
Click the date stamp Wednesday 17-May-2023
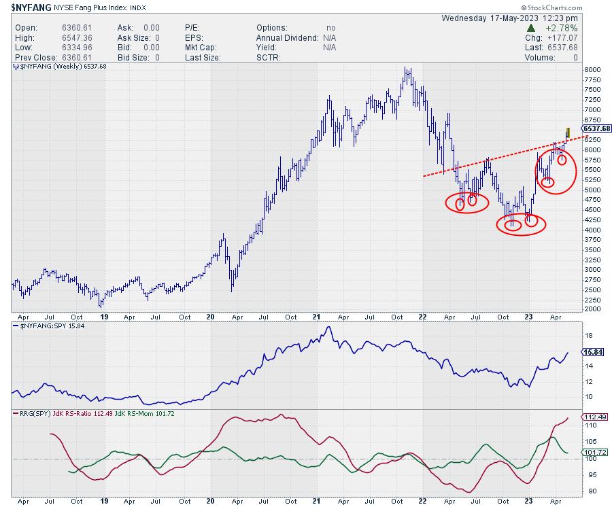tap(509, 18)
